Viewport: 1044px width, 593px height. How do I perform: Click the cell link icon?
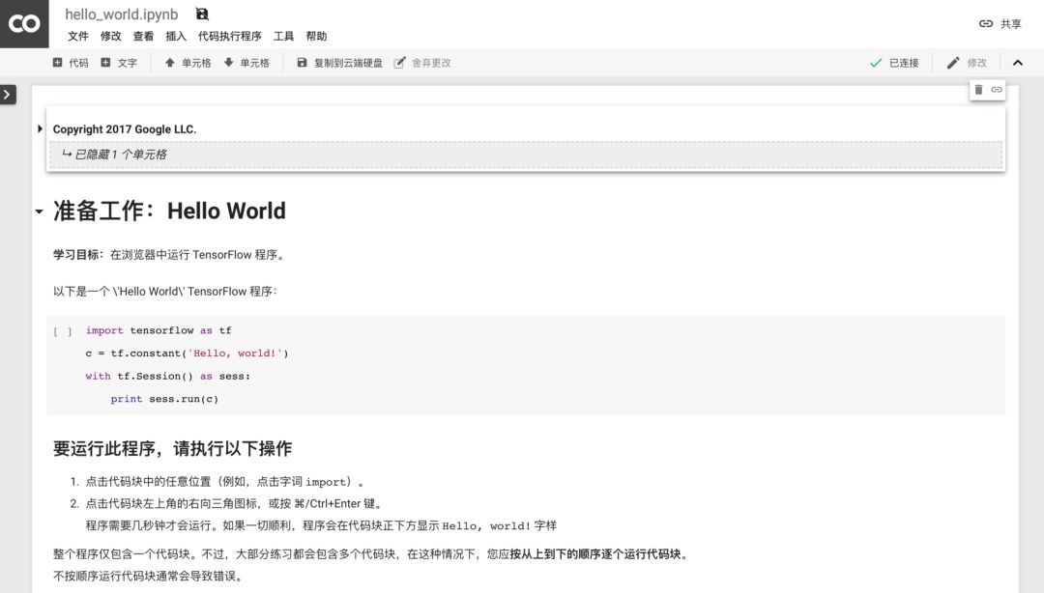click(996, 89)
